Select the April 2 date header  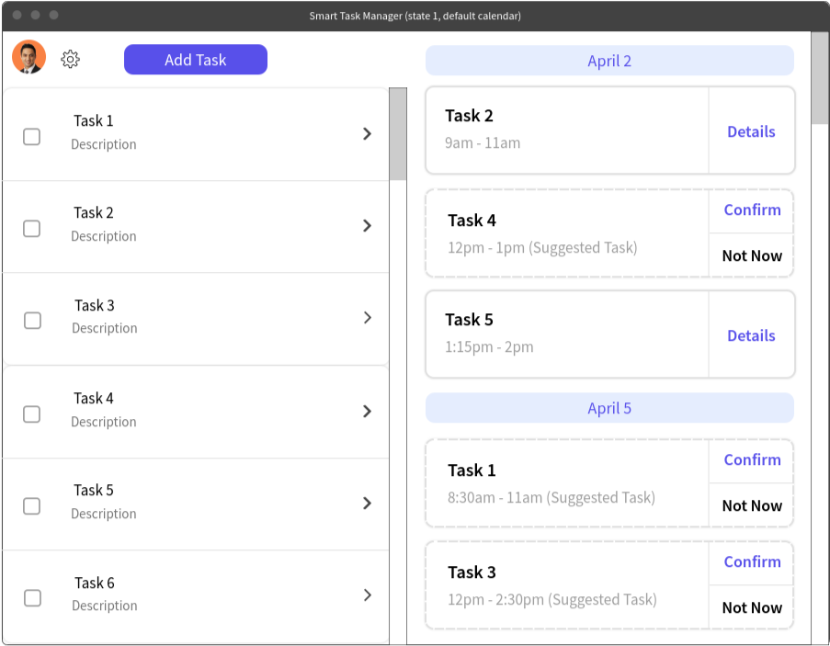click(x=609, y=61)
